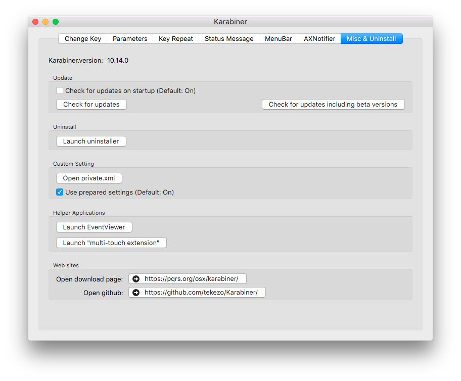Click the Open github label
Image resolution: width=461 pixels, height=381 pixels.
[103, 293]
